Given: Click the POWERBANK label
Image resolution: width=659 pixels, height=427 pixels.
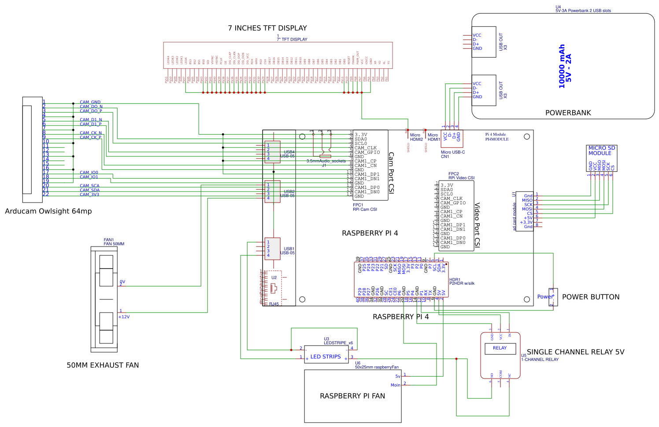Looking at the screenshot, I should point(568,113).
